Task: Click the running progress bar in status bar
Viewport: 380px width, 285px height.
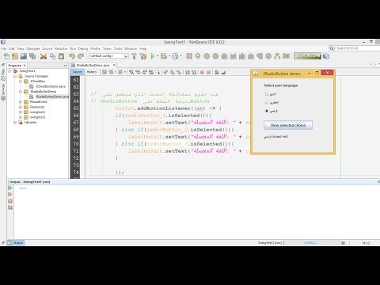Action: click(x=312, y=243)
